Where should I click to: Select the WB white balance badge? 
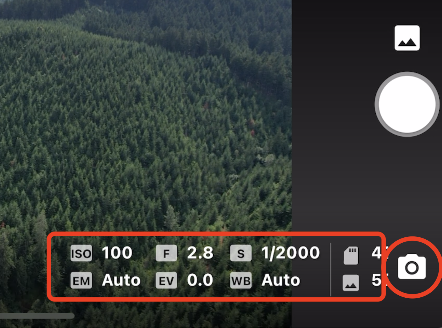point(241,280)
